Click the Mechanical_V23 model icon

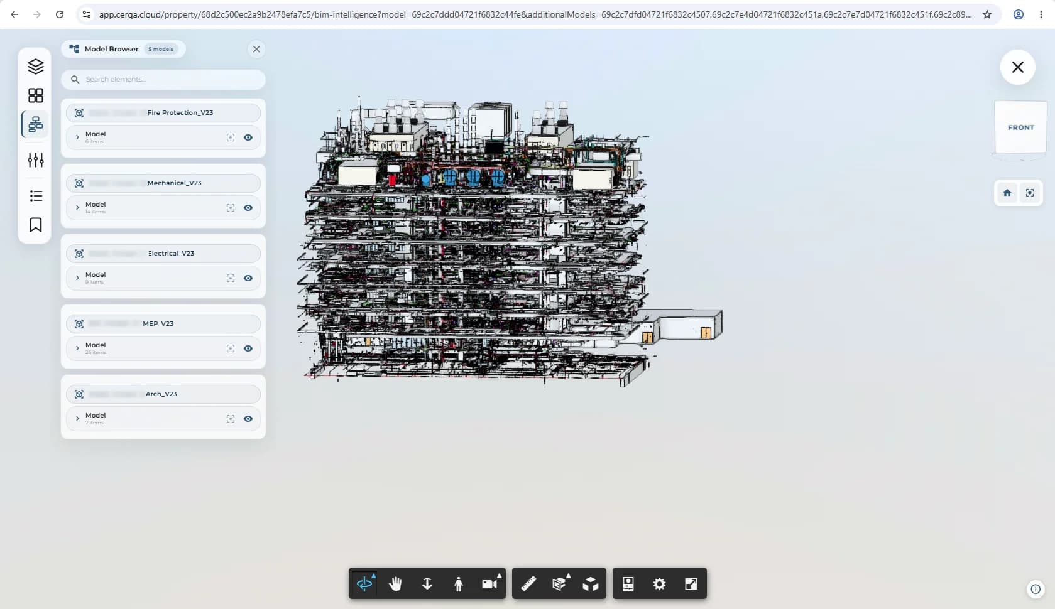coord(79,183)
